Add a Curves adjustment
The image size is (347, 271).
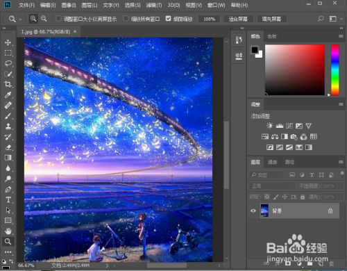coord(289,126)
